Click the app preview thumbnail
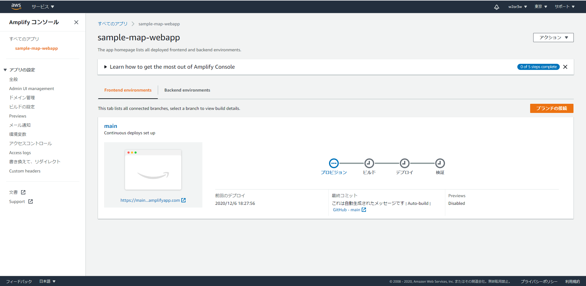586x286 pixels. coord(153,169)
